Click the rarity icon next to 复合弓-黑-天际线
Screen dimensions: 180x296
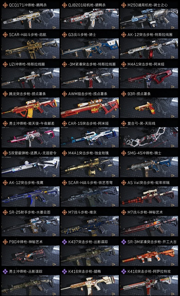tap(123, 123)
